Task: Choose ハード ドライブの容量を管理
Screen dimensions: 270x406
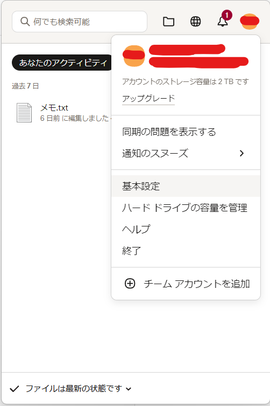Action: [x=186, y=208]
